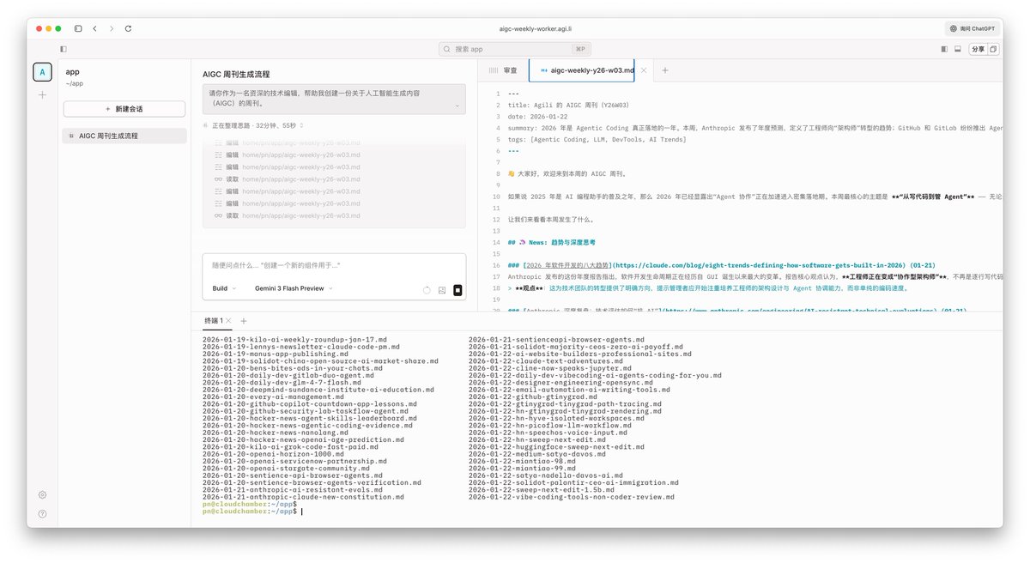Click the last 读取 aigc-weekly-y26-w03.md step
This screenshot has width=1030, height=563.
(288, 215)
